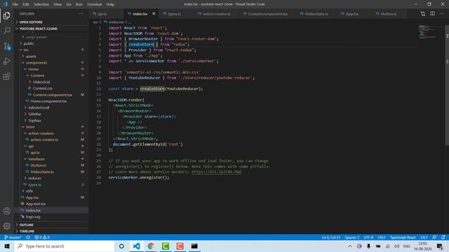Open the Selection menu
Viewport: 449px width, 252px height.
coord(41,4)
